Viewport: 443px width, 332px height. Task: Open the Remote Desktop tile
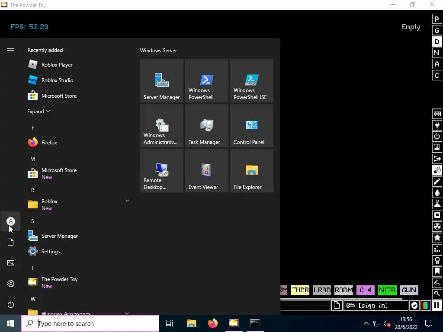[162, 170]
